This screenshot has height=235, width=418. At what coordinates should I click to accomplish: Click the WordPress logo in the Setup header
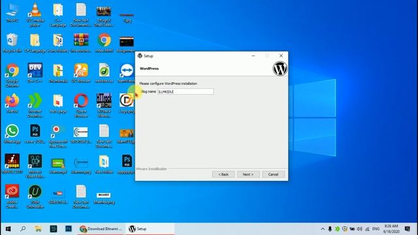[280, 69]
